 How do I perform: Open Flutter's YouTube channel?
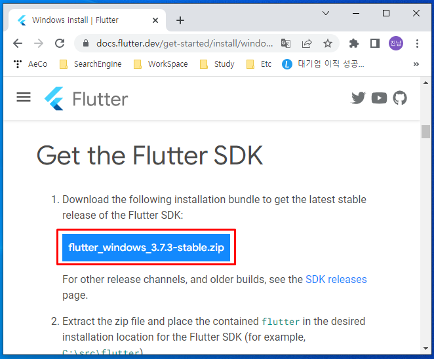pos(379,98)
